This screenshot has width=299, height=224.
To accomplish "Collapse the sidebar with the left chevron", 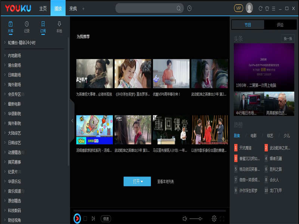I will [72, 121].
